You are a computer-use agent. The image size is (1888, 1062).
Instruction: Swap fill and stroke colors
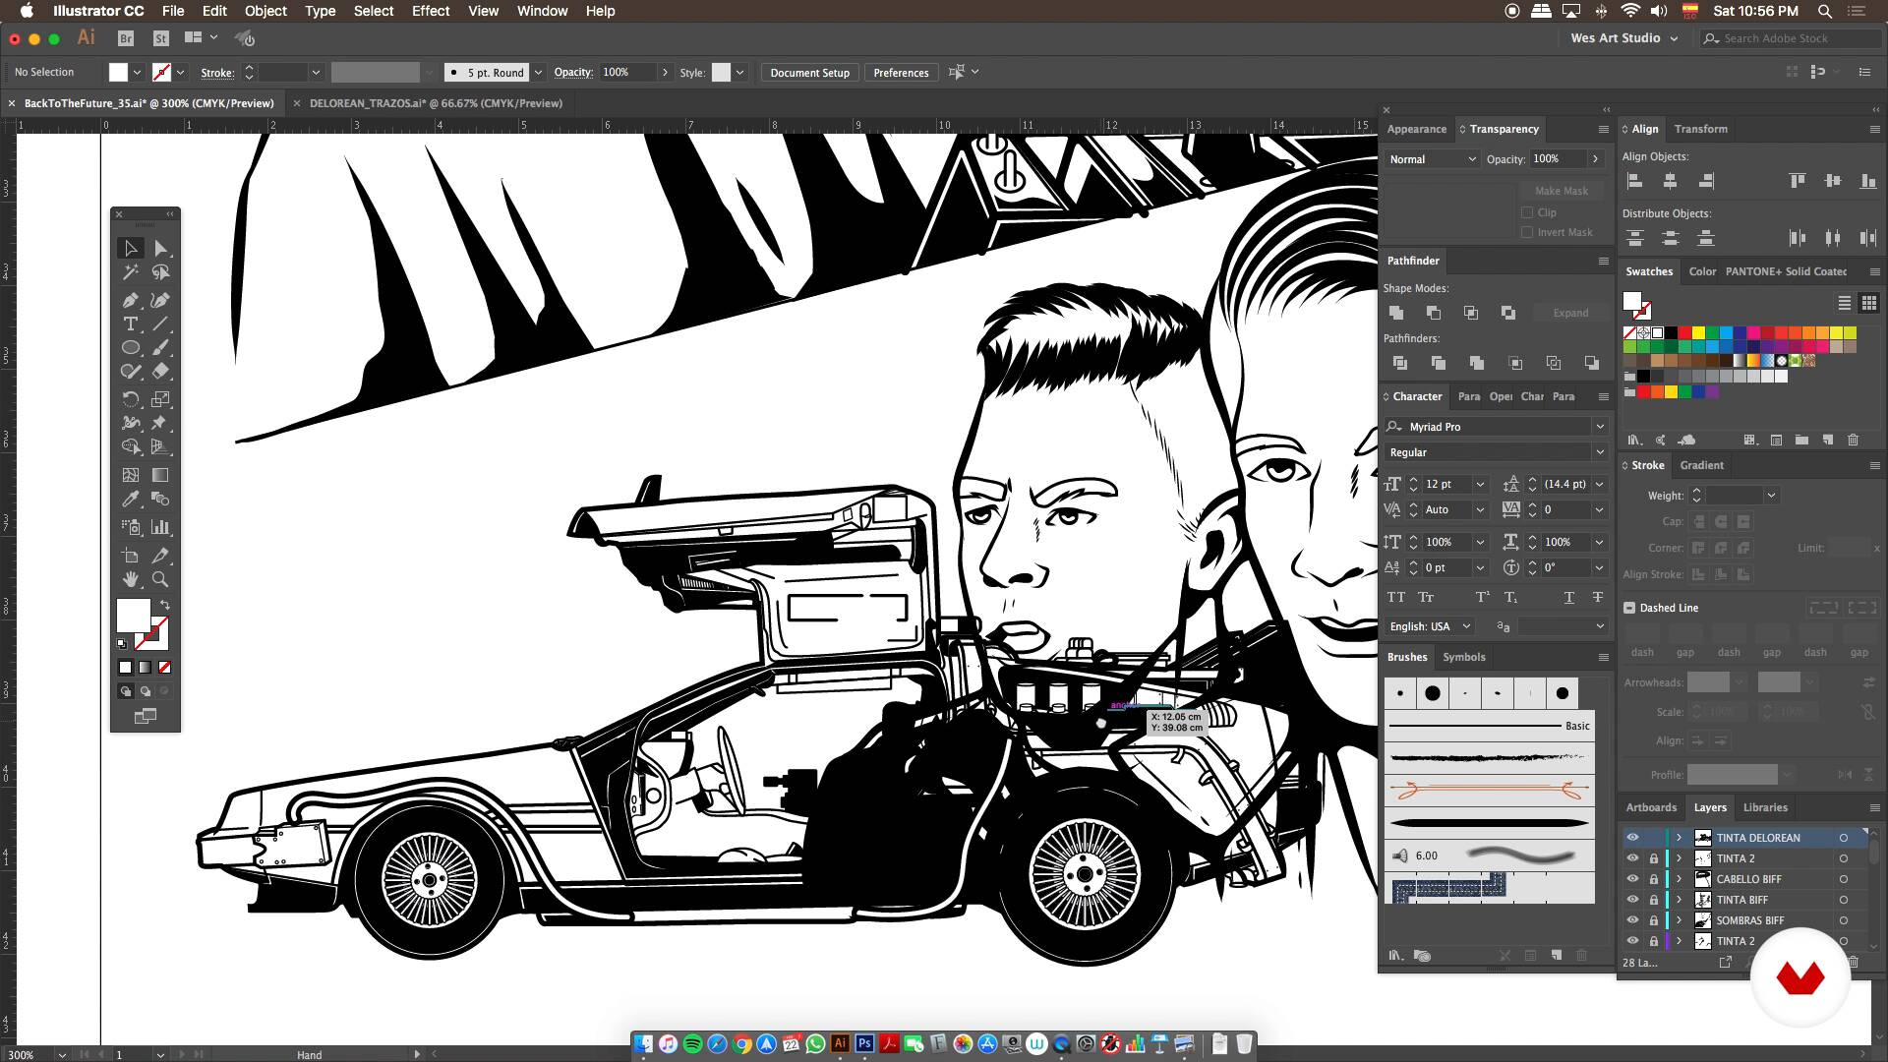point(165,605)
